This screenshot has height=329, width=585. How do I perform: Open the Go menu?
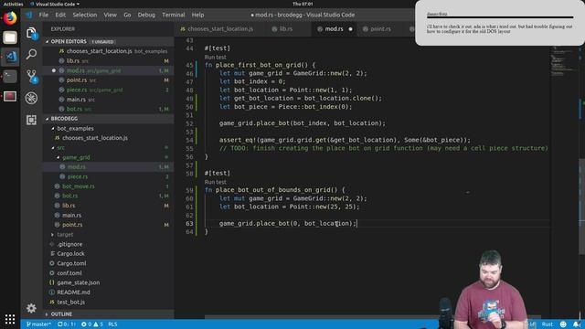127,15
